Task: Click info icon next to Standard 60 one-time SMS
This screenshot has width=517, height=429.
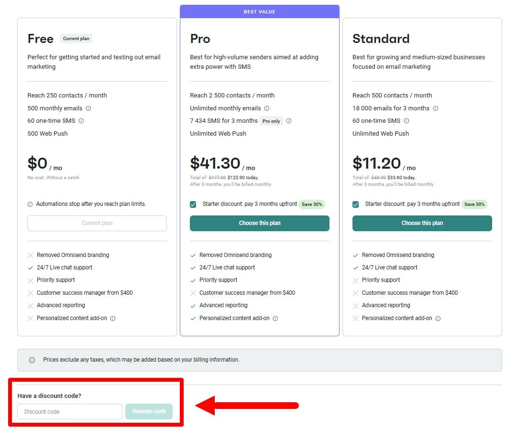Action: point(407,121)
